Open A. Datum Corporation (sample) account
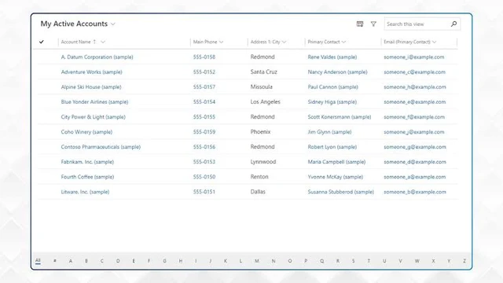 click(x=97, y=57)
